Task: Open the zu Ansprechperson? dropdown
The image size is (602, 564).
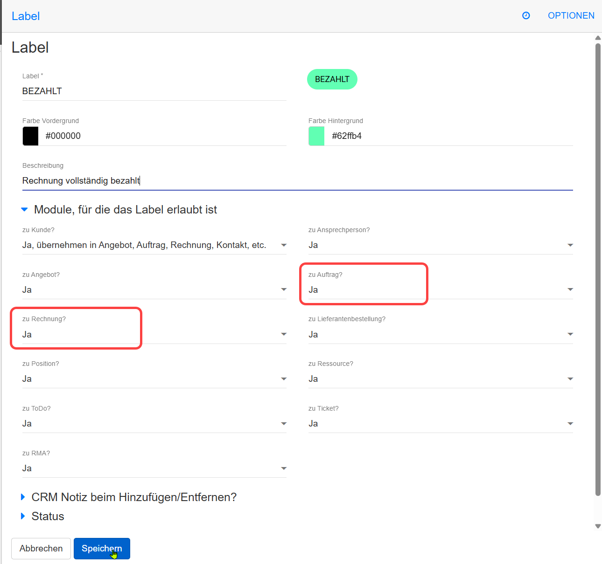Action: pos(441,245)
